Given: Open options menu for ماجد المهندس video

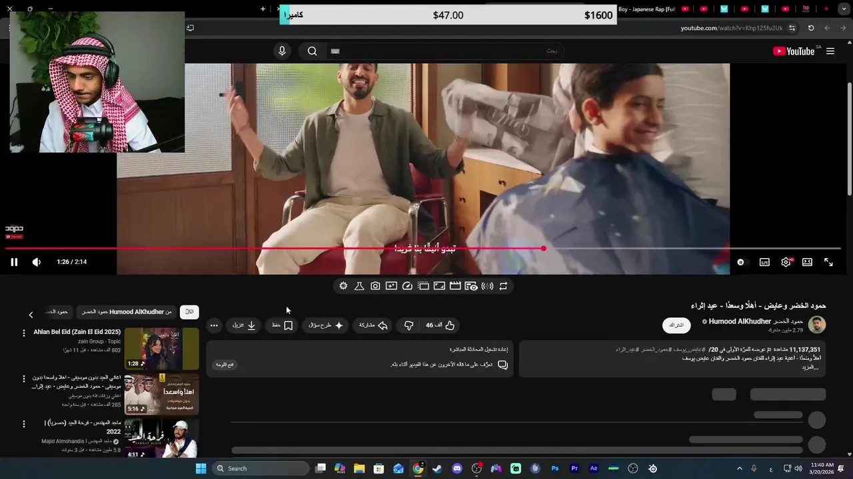Looking at the screenshot, I should coord(24,423).
